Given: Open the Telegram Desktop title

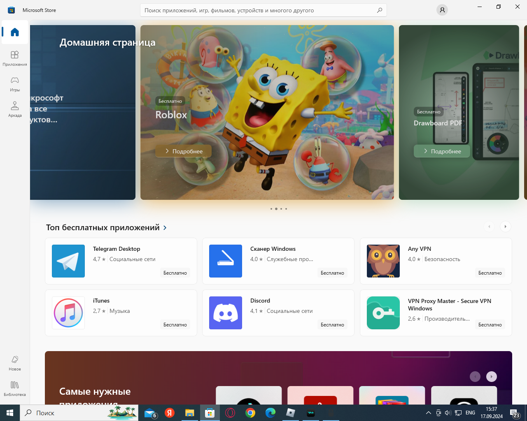Looking at the screenshot, I should pyautogui.click(x=117, y=249).
